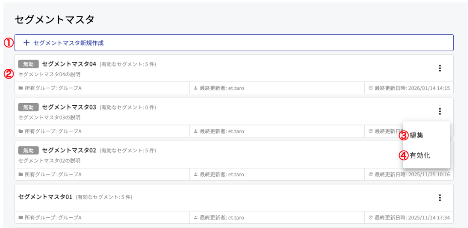
Task: Click the 無効 badge on セグメントマスタ02
Action: 28,150
